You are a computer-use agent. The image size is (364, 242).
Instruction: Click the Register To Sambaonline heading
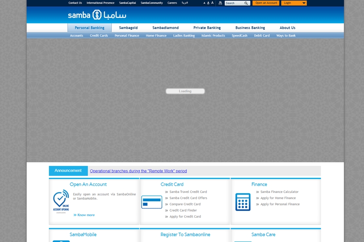click(185, 235)
